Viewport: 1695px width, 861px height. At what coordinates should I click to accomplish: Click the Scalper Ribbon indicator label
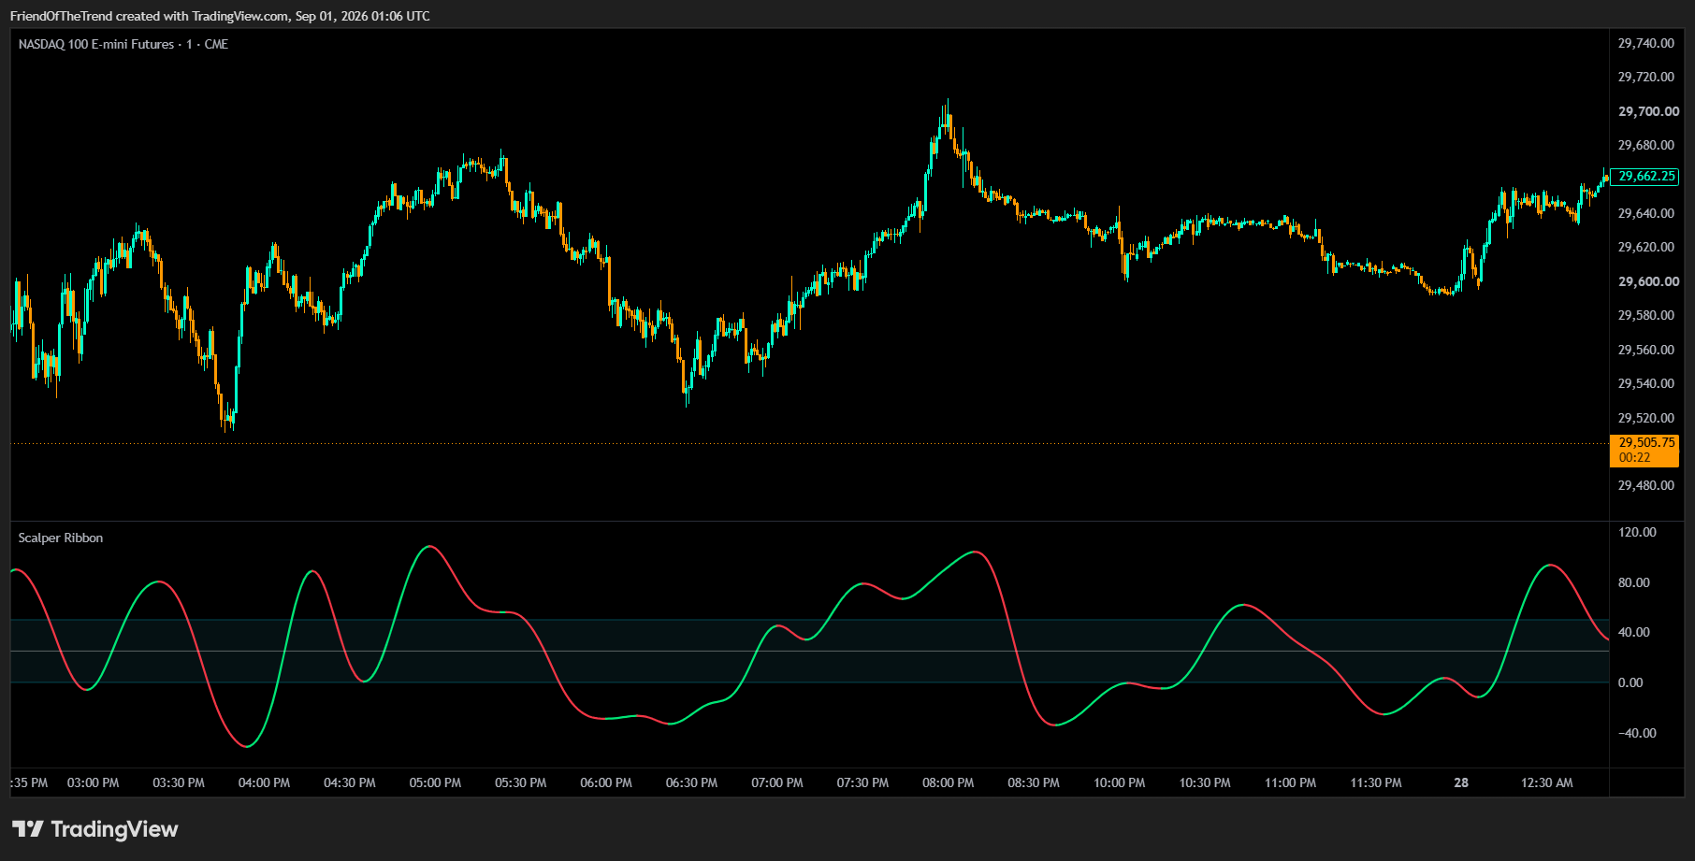(61, 538)
